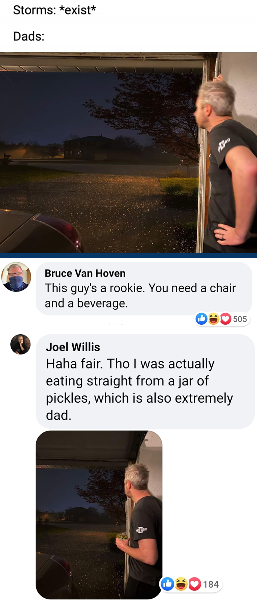Click the like reaction on Bruce's comment

pyautogui.click(x=202, y=319)
